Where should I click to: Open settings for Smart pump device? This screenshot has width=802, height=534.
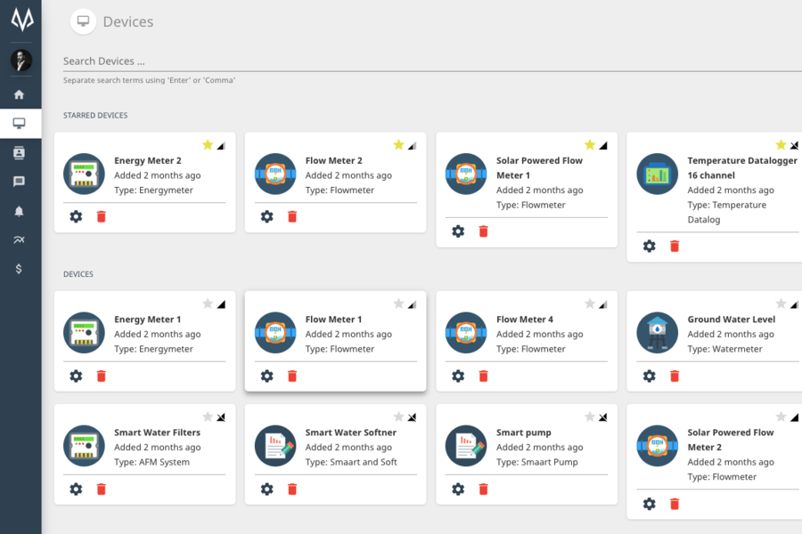pos(458,489)
